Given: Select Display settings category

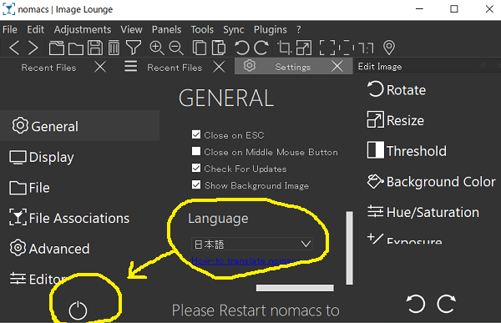Looking at the screenshot, I should 42,157.
